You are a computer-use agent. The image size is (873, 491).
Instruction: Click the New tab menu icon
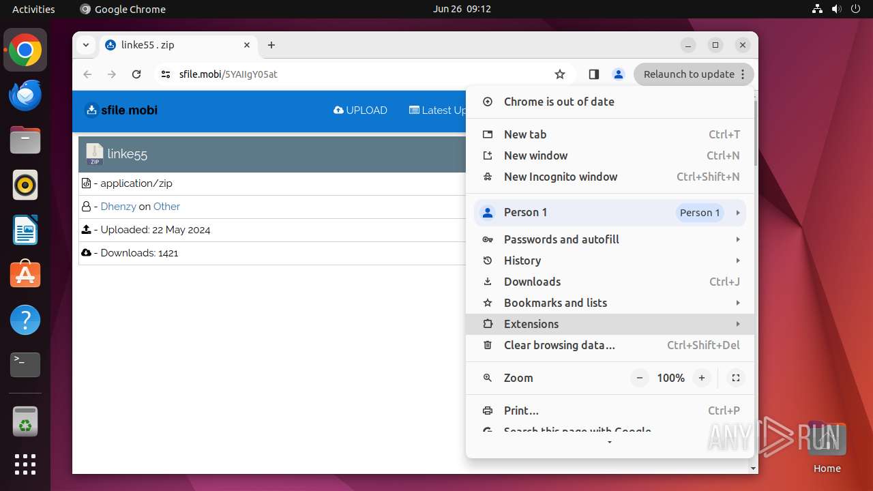tap(488, 134)
